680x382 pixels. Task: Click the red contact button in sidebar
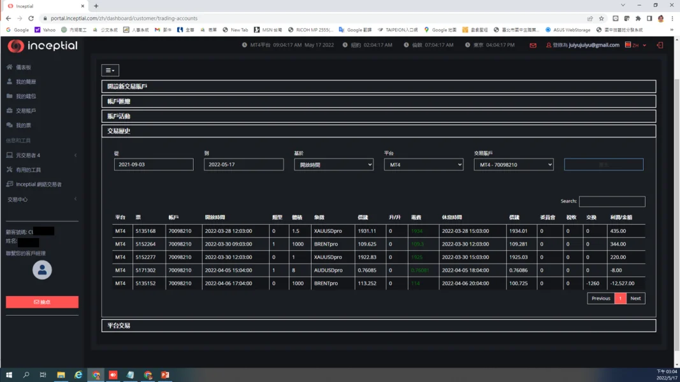tap(42, 302)
